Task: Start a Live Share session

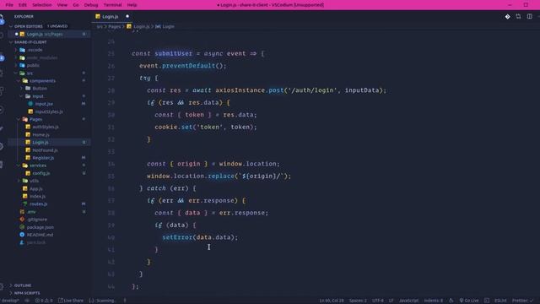Action: (71, 301)
